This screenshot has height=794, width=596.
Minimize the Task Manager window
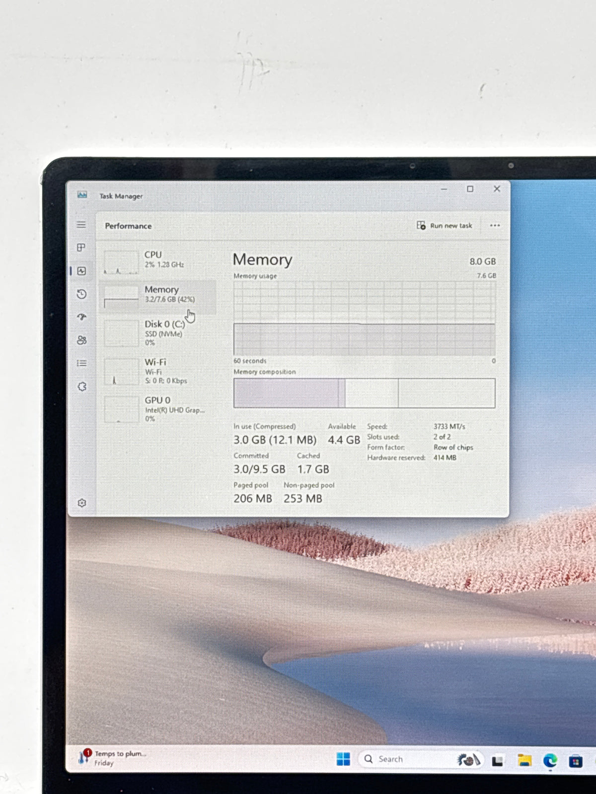444,189
